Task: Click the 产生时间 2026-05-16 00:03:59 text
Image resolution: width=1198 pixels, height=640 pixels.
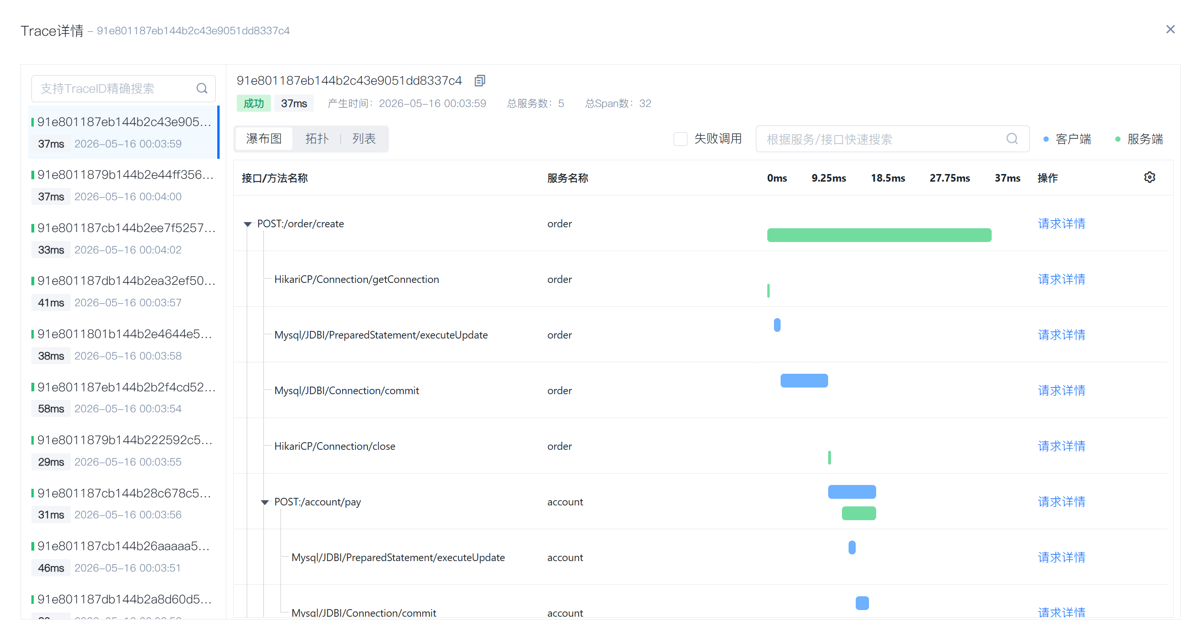Action: tap(407, 103)
